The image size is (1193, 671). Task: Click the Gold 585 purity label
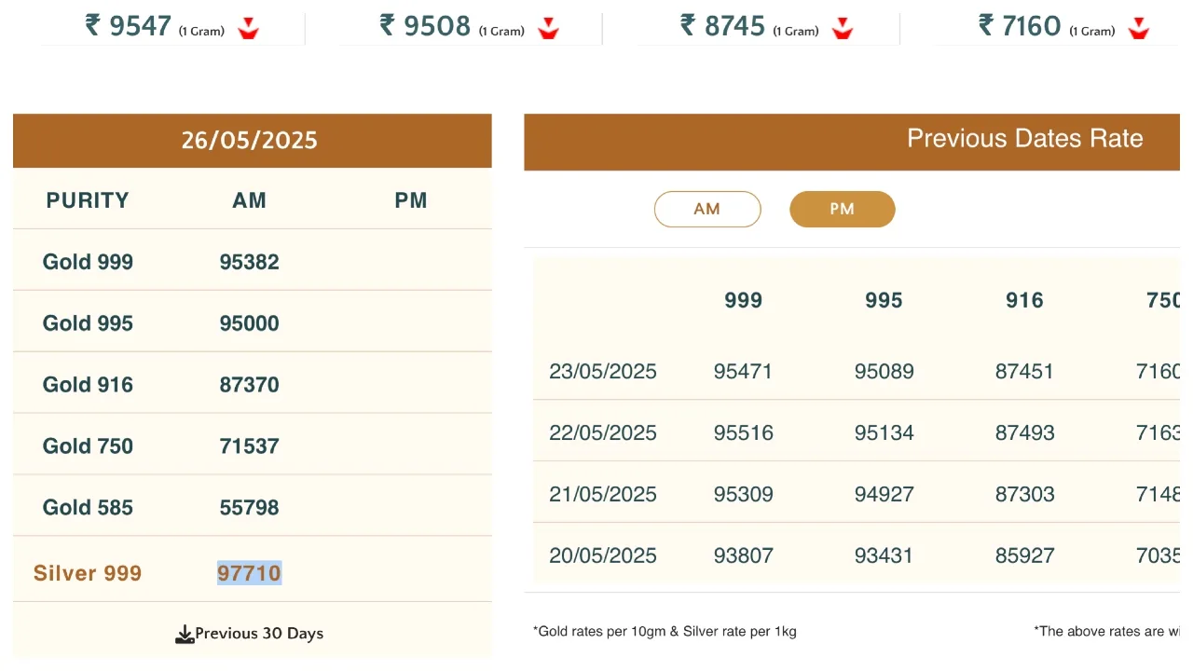tap(88, 508)
